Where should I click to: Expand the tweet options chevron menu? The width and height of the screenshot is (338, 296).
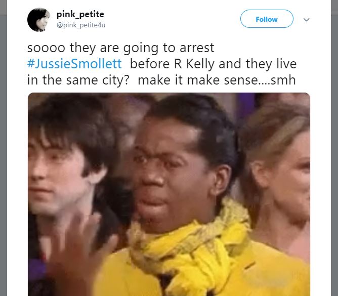point(306,20)
